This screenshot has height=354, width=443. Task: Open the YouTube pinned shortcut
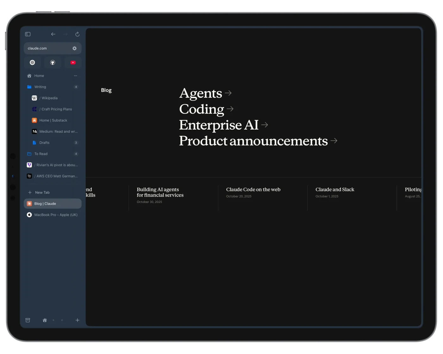coord(73,63)
